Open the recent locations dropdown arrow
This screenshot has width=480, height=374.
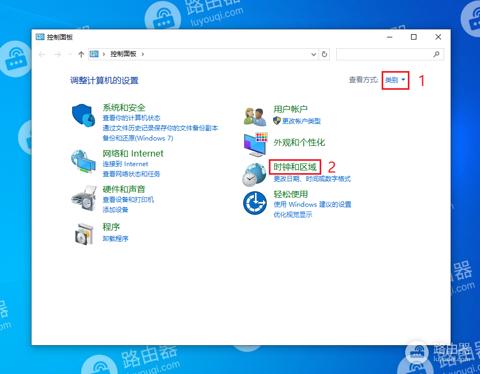coord(70,54)
